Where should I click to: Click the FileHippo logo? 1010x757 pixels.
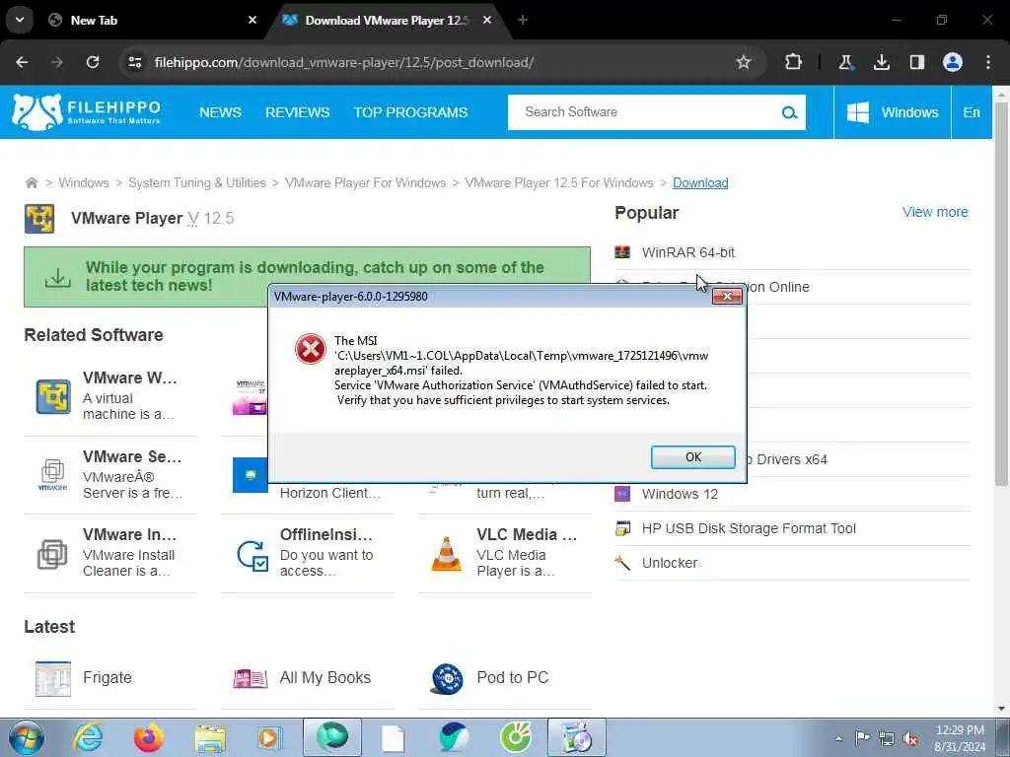87,112
